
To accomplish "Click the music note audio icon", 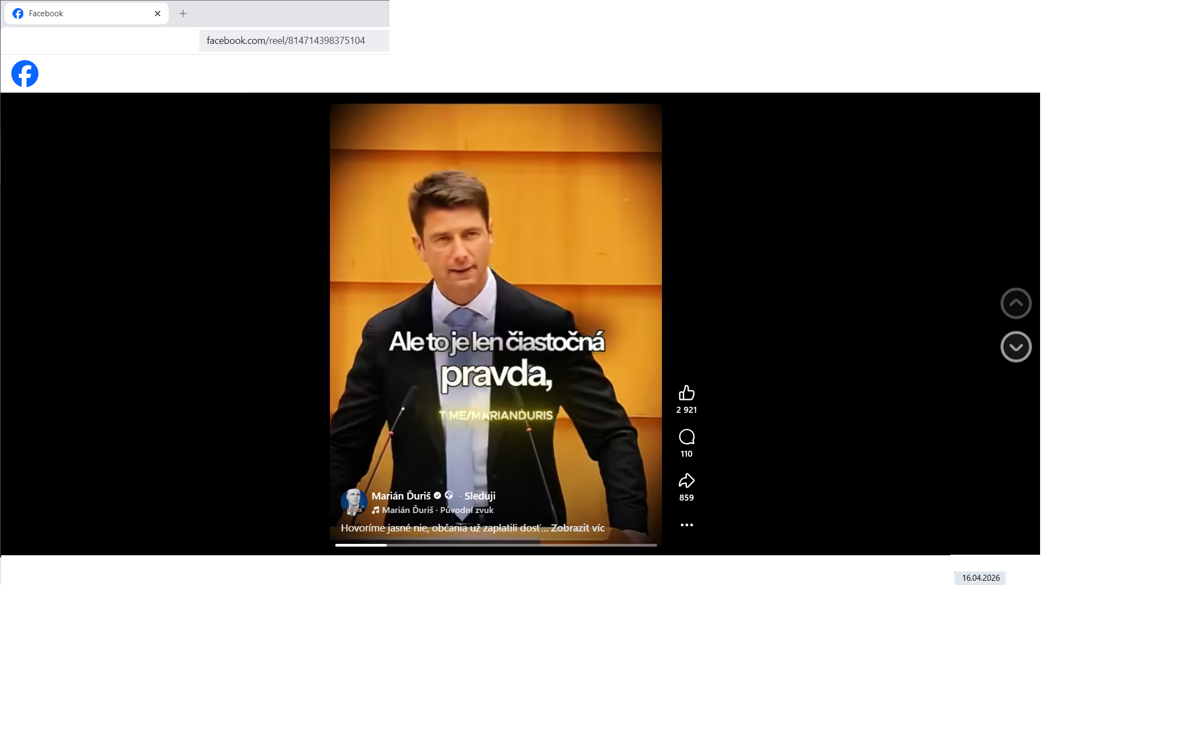I will click(x=375, y=510).
